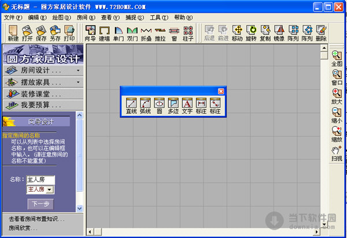Select the 单门 (Single door) tool

(x=118, y=32)
